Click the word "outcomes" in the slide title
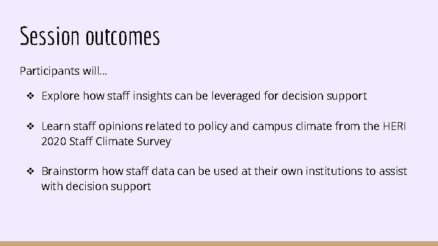438x246 pixels. pyautogui.click(x=122, y=36)
